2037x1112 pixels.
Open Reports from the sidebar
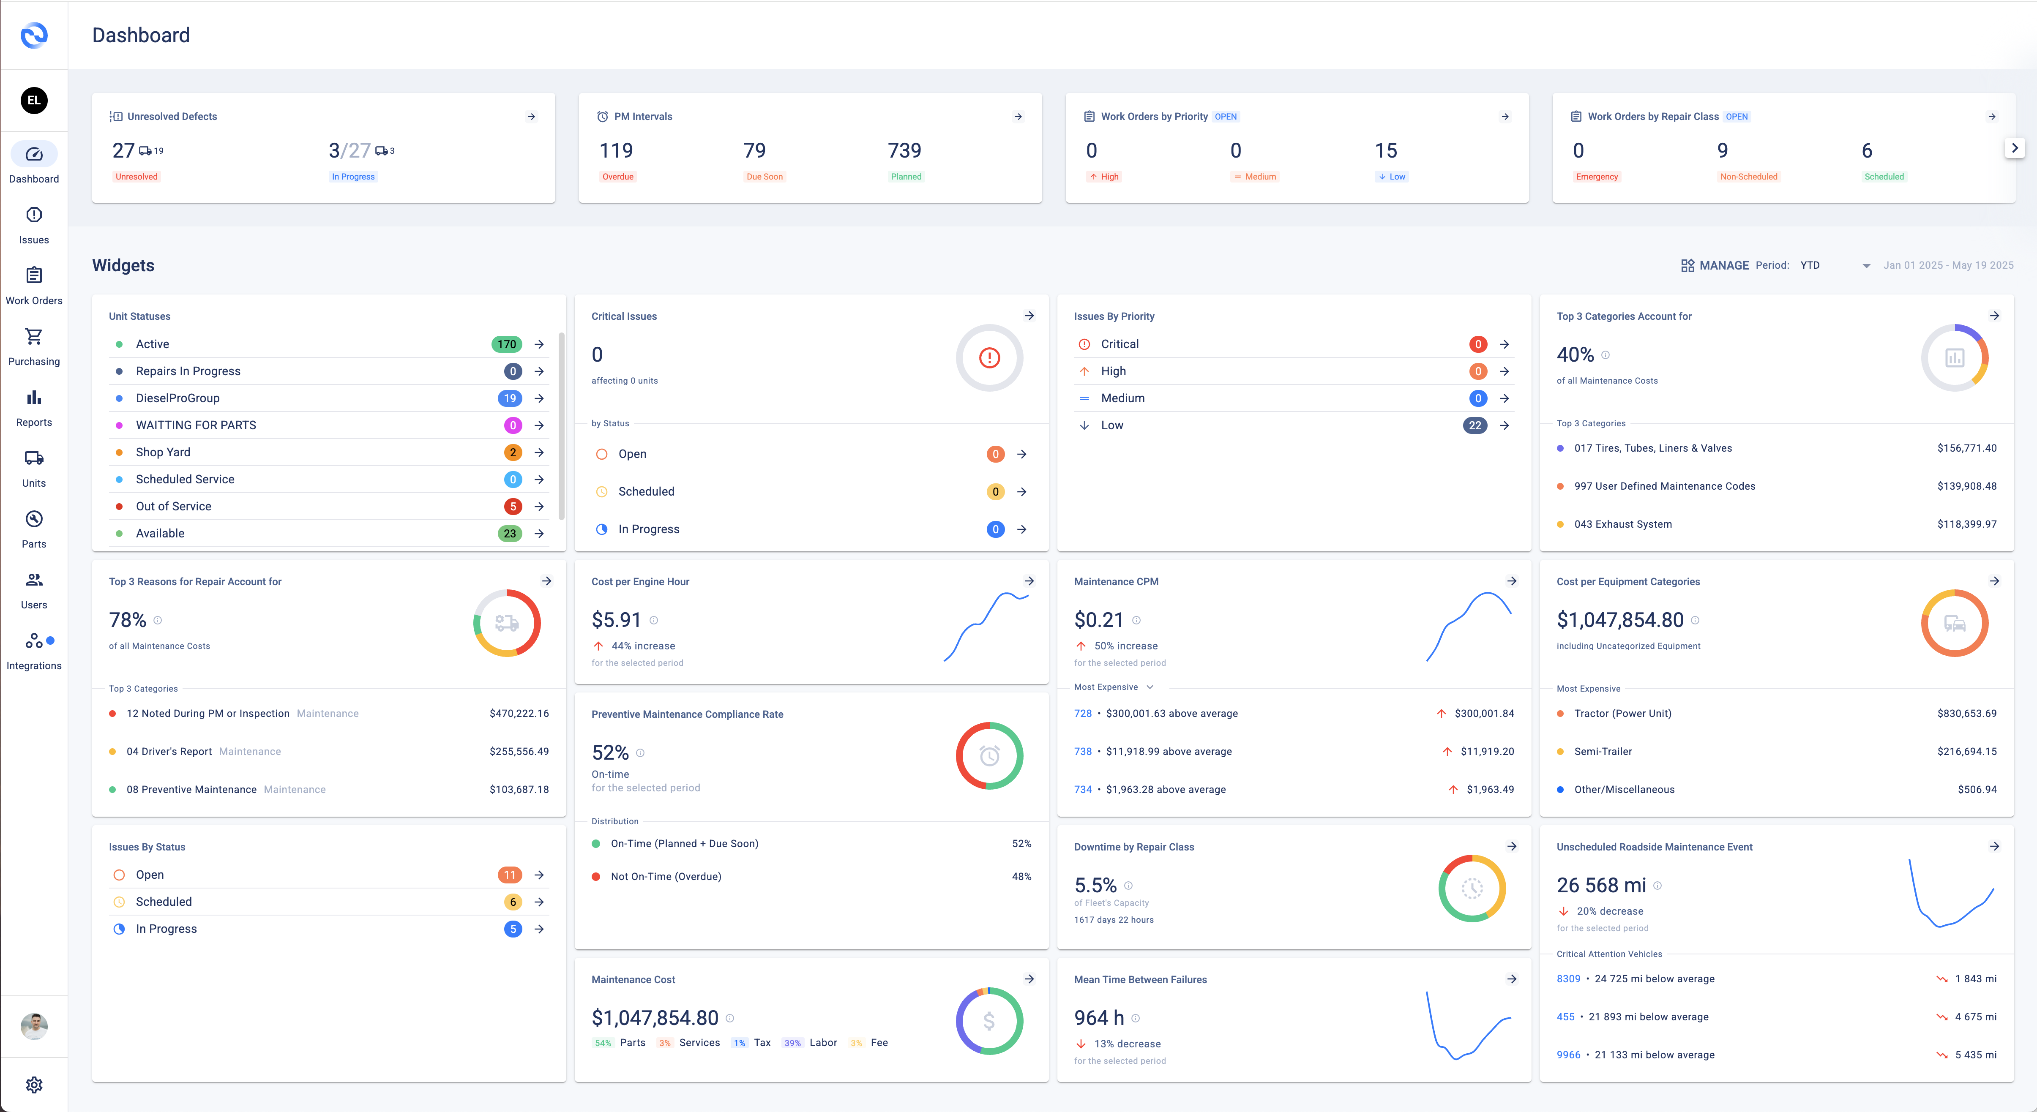click(x=33, y=406)
